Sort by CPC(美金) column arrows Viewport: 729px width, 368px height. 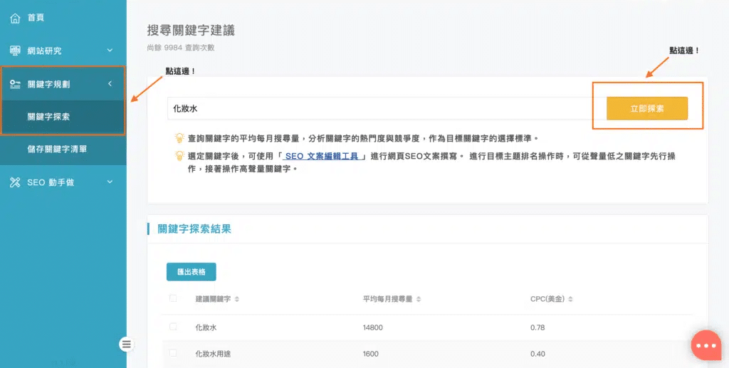(570, 299)
